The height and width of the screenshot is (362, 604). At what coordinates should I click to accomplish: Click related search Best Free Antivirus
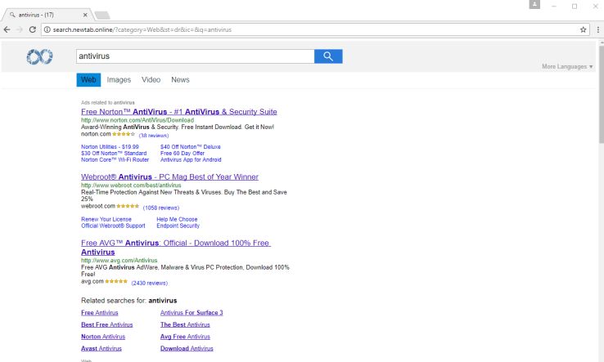click(106, 324)
